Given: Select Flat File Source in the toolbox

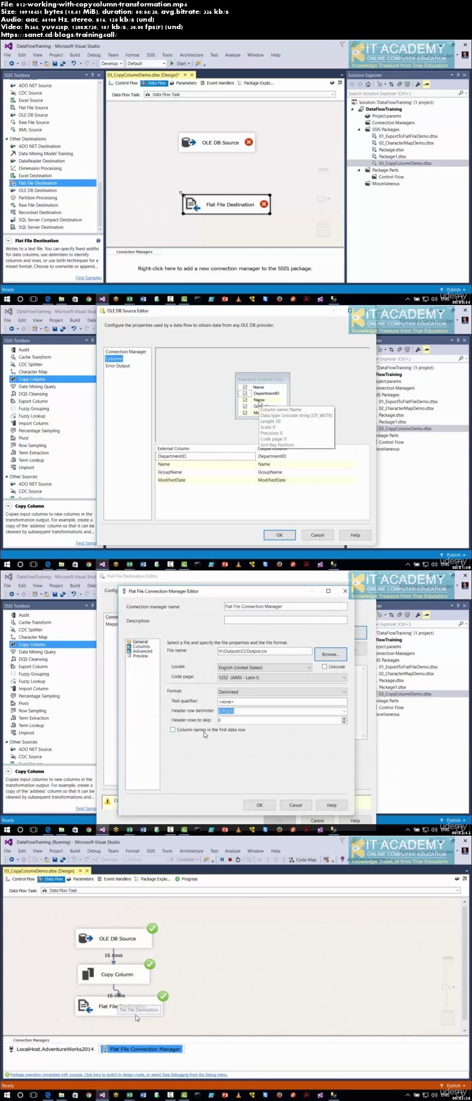Looking at the screenshot, I should [33, 108].
